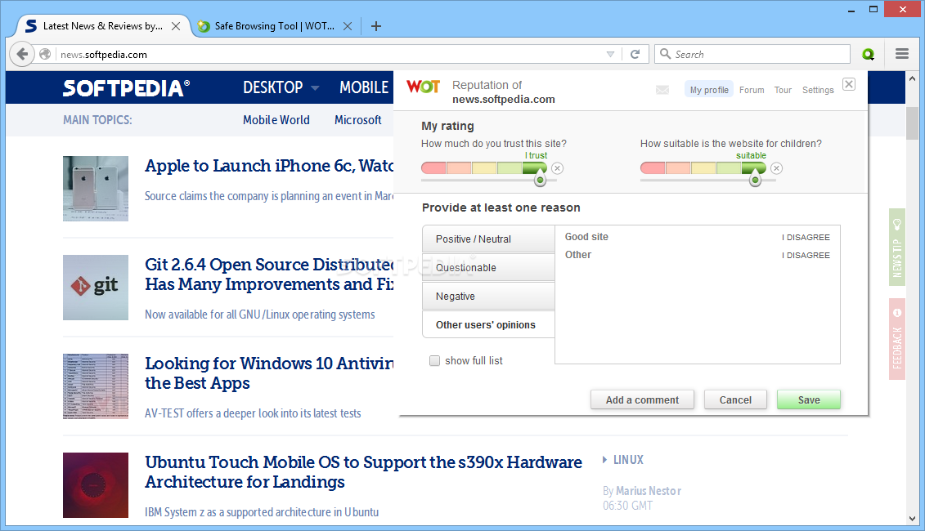Click yellow segment of trust rating bar
The width and height of the screenshot is (925, 531).
[x=484, y=168]
